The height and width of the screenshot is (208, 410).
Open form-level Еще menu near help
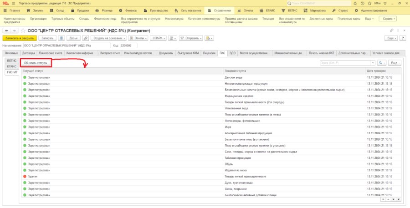391,38
